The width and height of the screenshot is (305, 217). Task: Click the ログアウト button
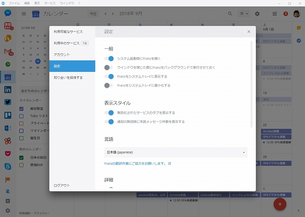[x=62, y=185]
